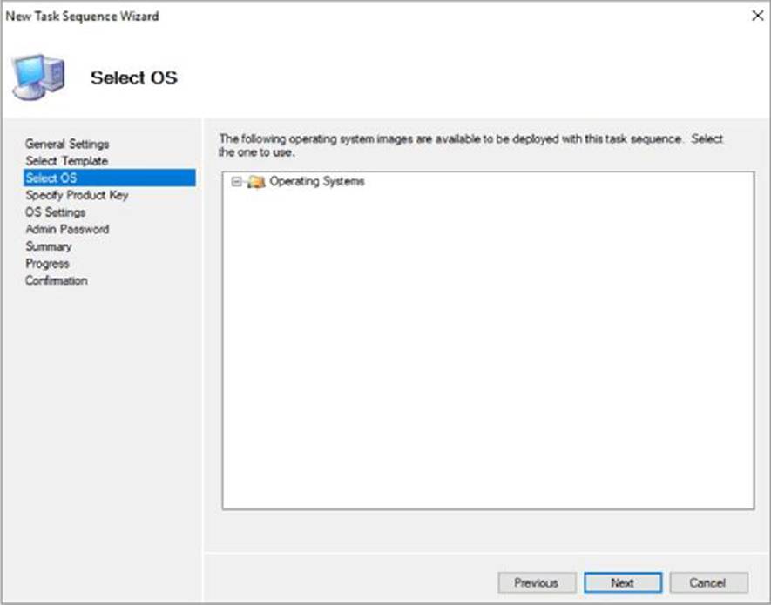Select the Confirmation step in sidebar

[56, 280]
